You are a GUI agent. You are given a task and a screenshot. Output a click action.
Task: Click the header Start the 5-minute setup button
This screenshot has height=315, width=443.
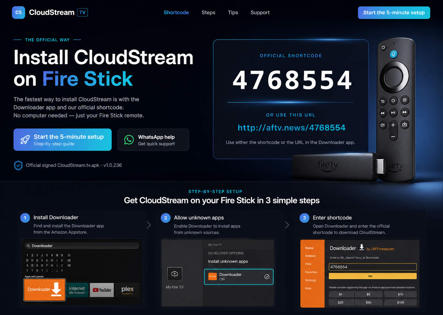pos(394,13)
